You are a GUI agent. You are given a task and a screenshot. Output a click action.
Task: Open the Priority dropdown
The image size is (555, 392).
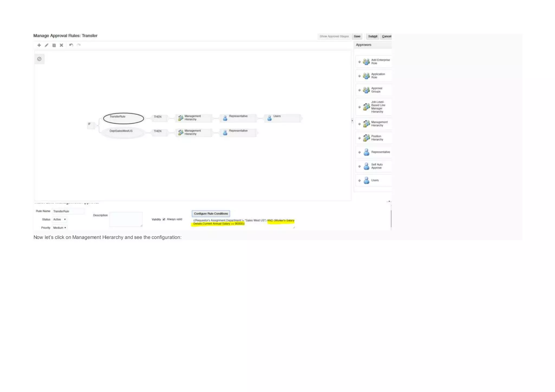[x=60, y=228]
